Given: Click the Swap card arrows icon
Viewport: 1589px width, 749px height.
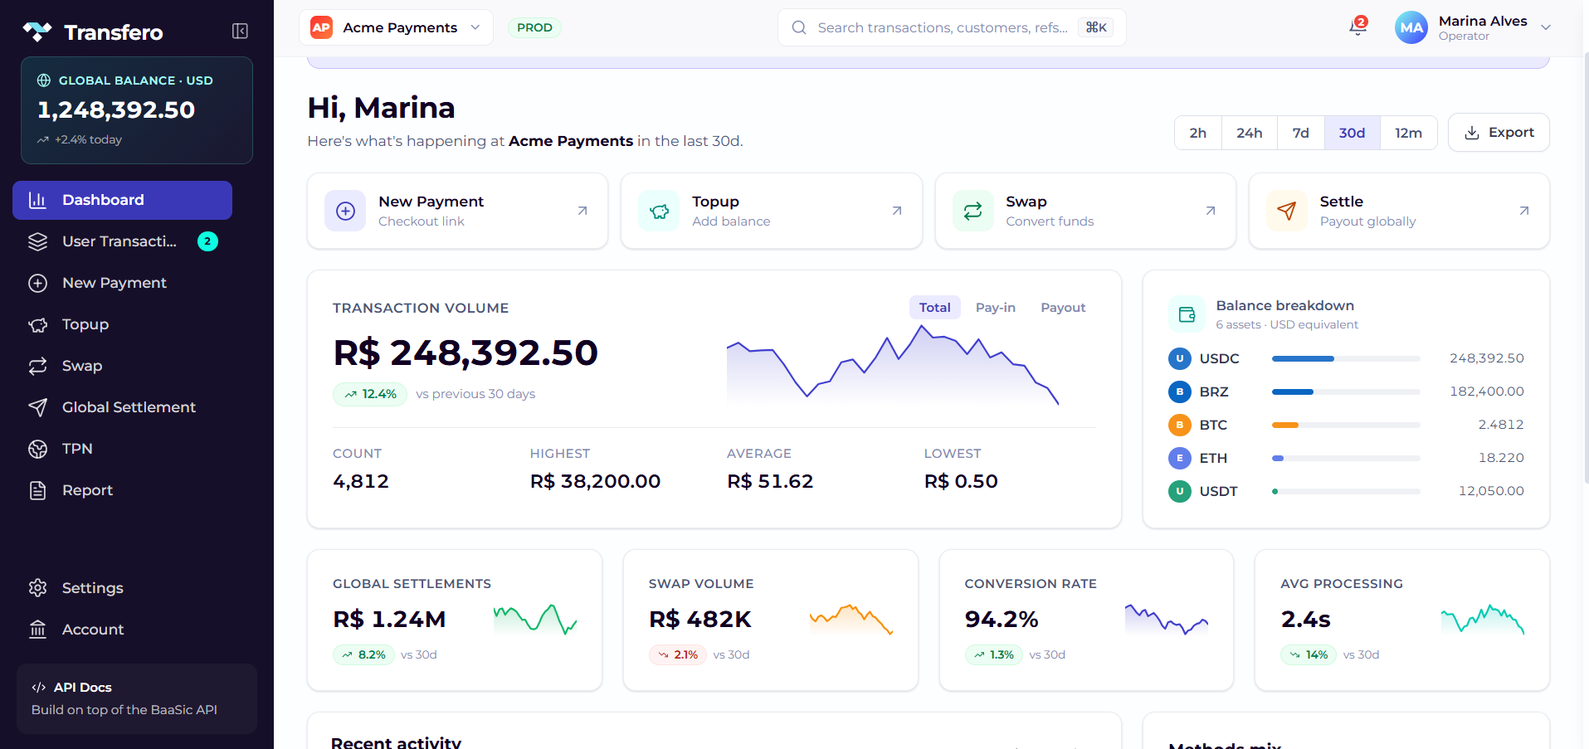Looking at the screenshot, I should click(972, 211).
